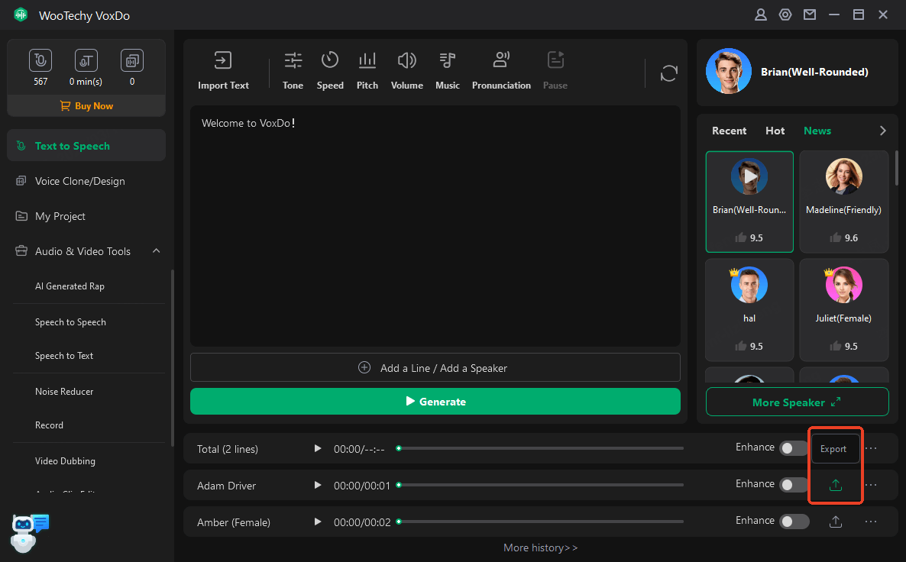Turn on Enhance for Amber (Female)

click(x=794, y=522)
